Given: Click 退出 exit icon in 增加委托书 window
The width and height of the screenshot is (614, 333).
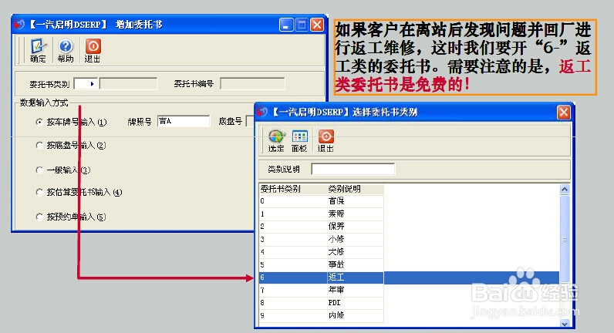Looking at the screenshot, I should [93, 50].
